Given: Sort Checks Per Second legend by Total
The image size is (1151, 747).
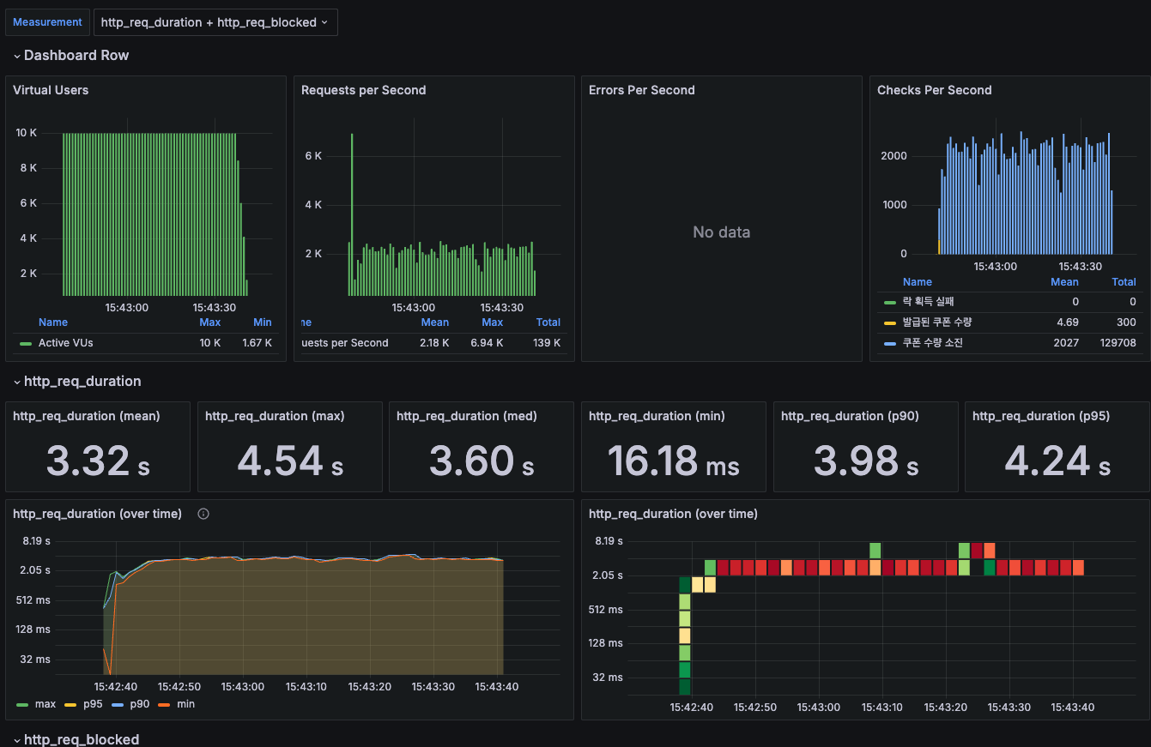Looking at the screenshot, I should click(1124, 282).
